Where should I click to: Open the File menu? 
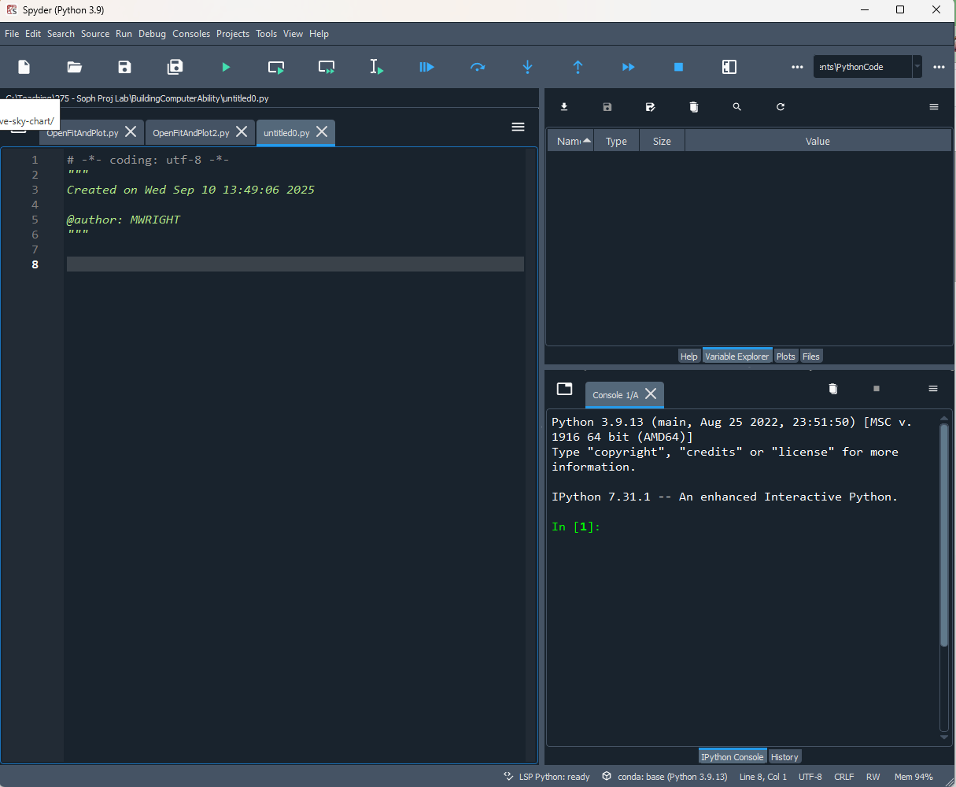pyautogui.click(x=12, y=34)
